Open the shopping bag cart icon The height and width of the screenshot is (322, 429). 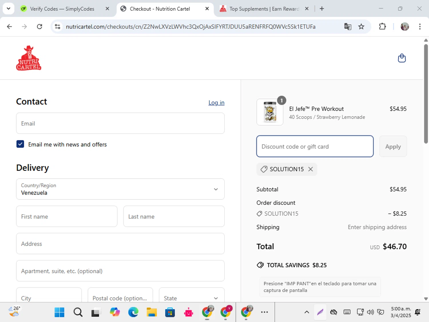point(402,58)
